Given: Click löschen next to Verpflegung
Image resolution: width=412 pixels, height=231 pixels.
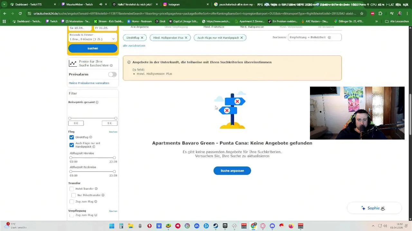Looking at the screenshot, I should pyautogui.click(x=113, y=211).
